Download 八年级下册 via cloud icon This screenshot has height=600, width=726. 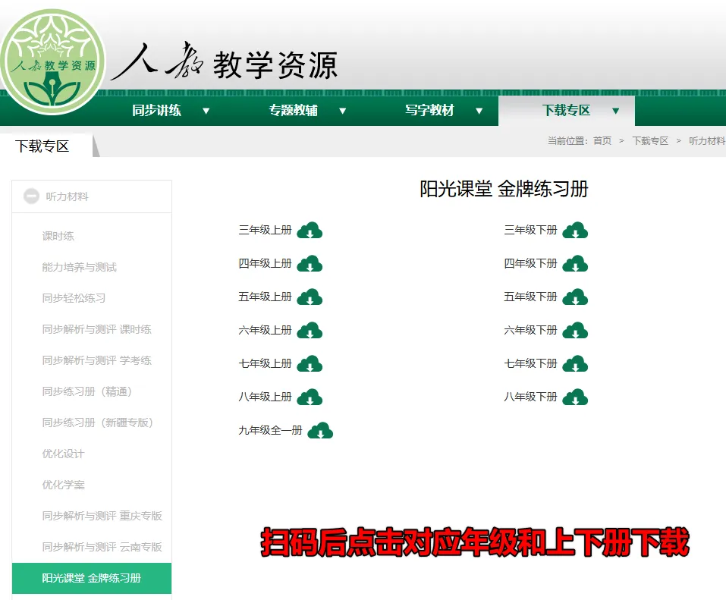(575, 397)
